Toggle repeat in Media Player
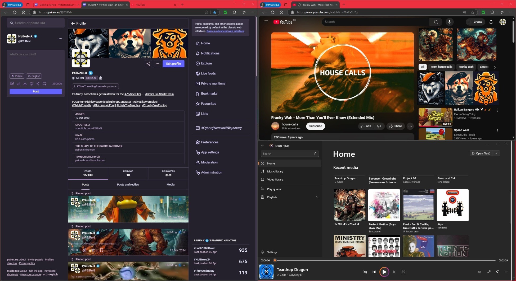516x281 pixels. [x=403, y=272]
